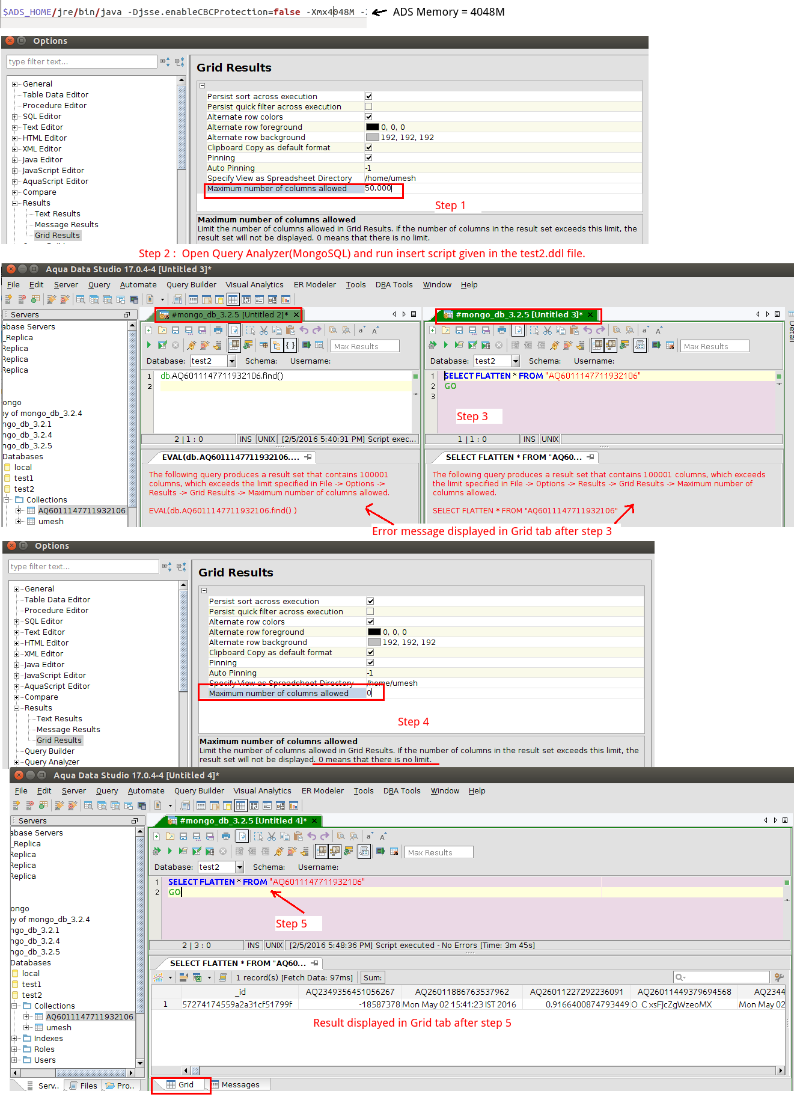
Task: Click the Copy icon in Untitled 3 editor toolbar
Action: 561,330
